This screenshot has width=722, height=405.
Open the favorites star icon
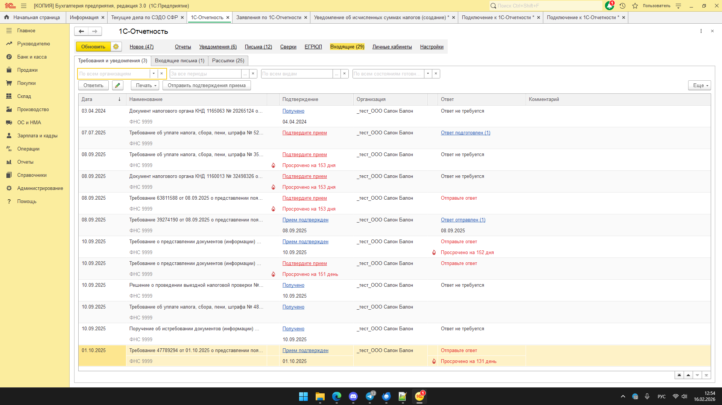(635, 6)
